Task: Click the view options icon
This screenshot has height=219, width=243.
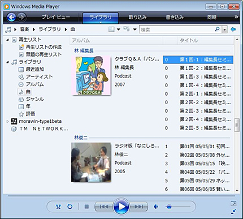Action: (x=127, y=29)
